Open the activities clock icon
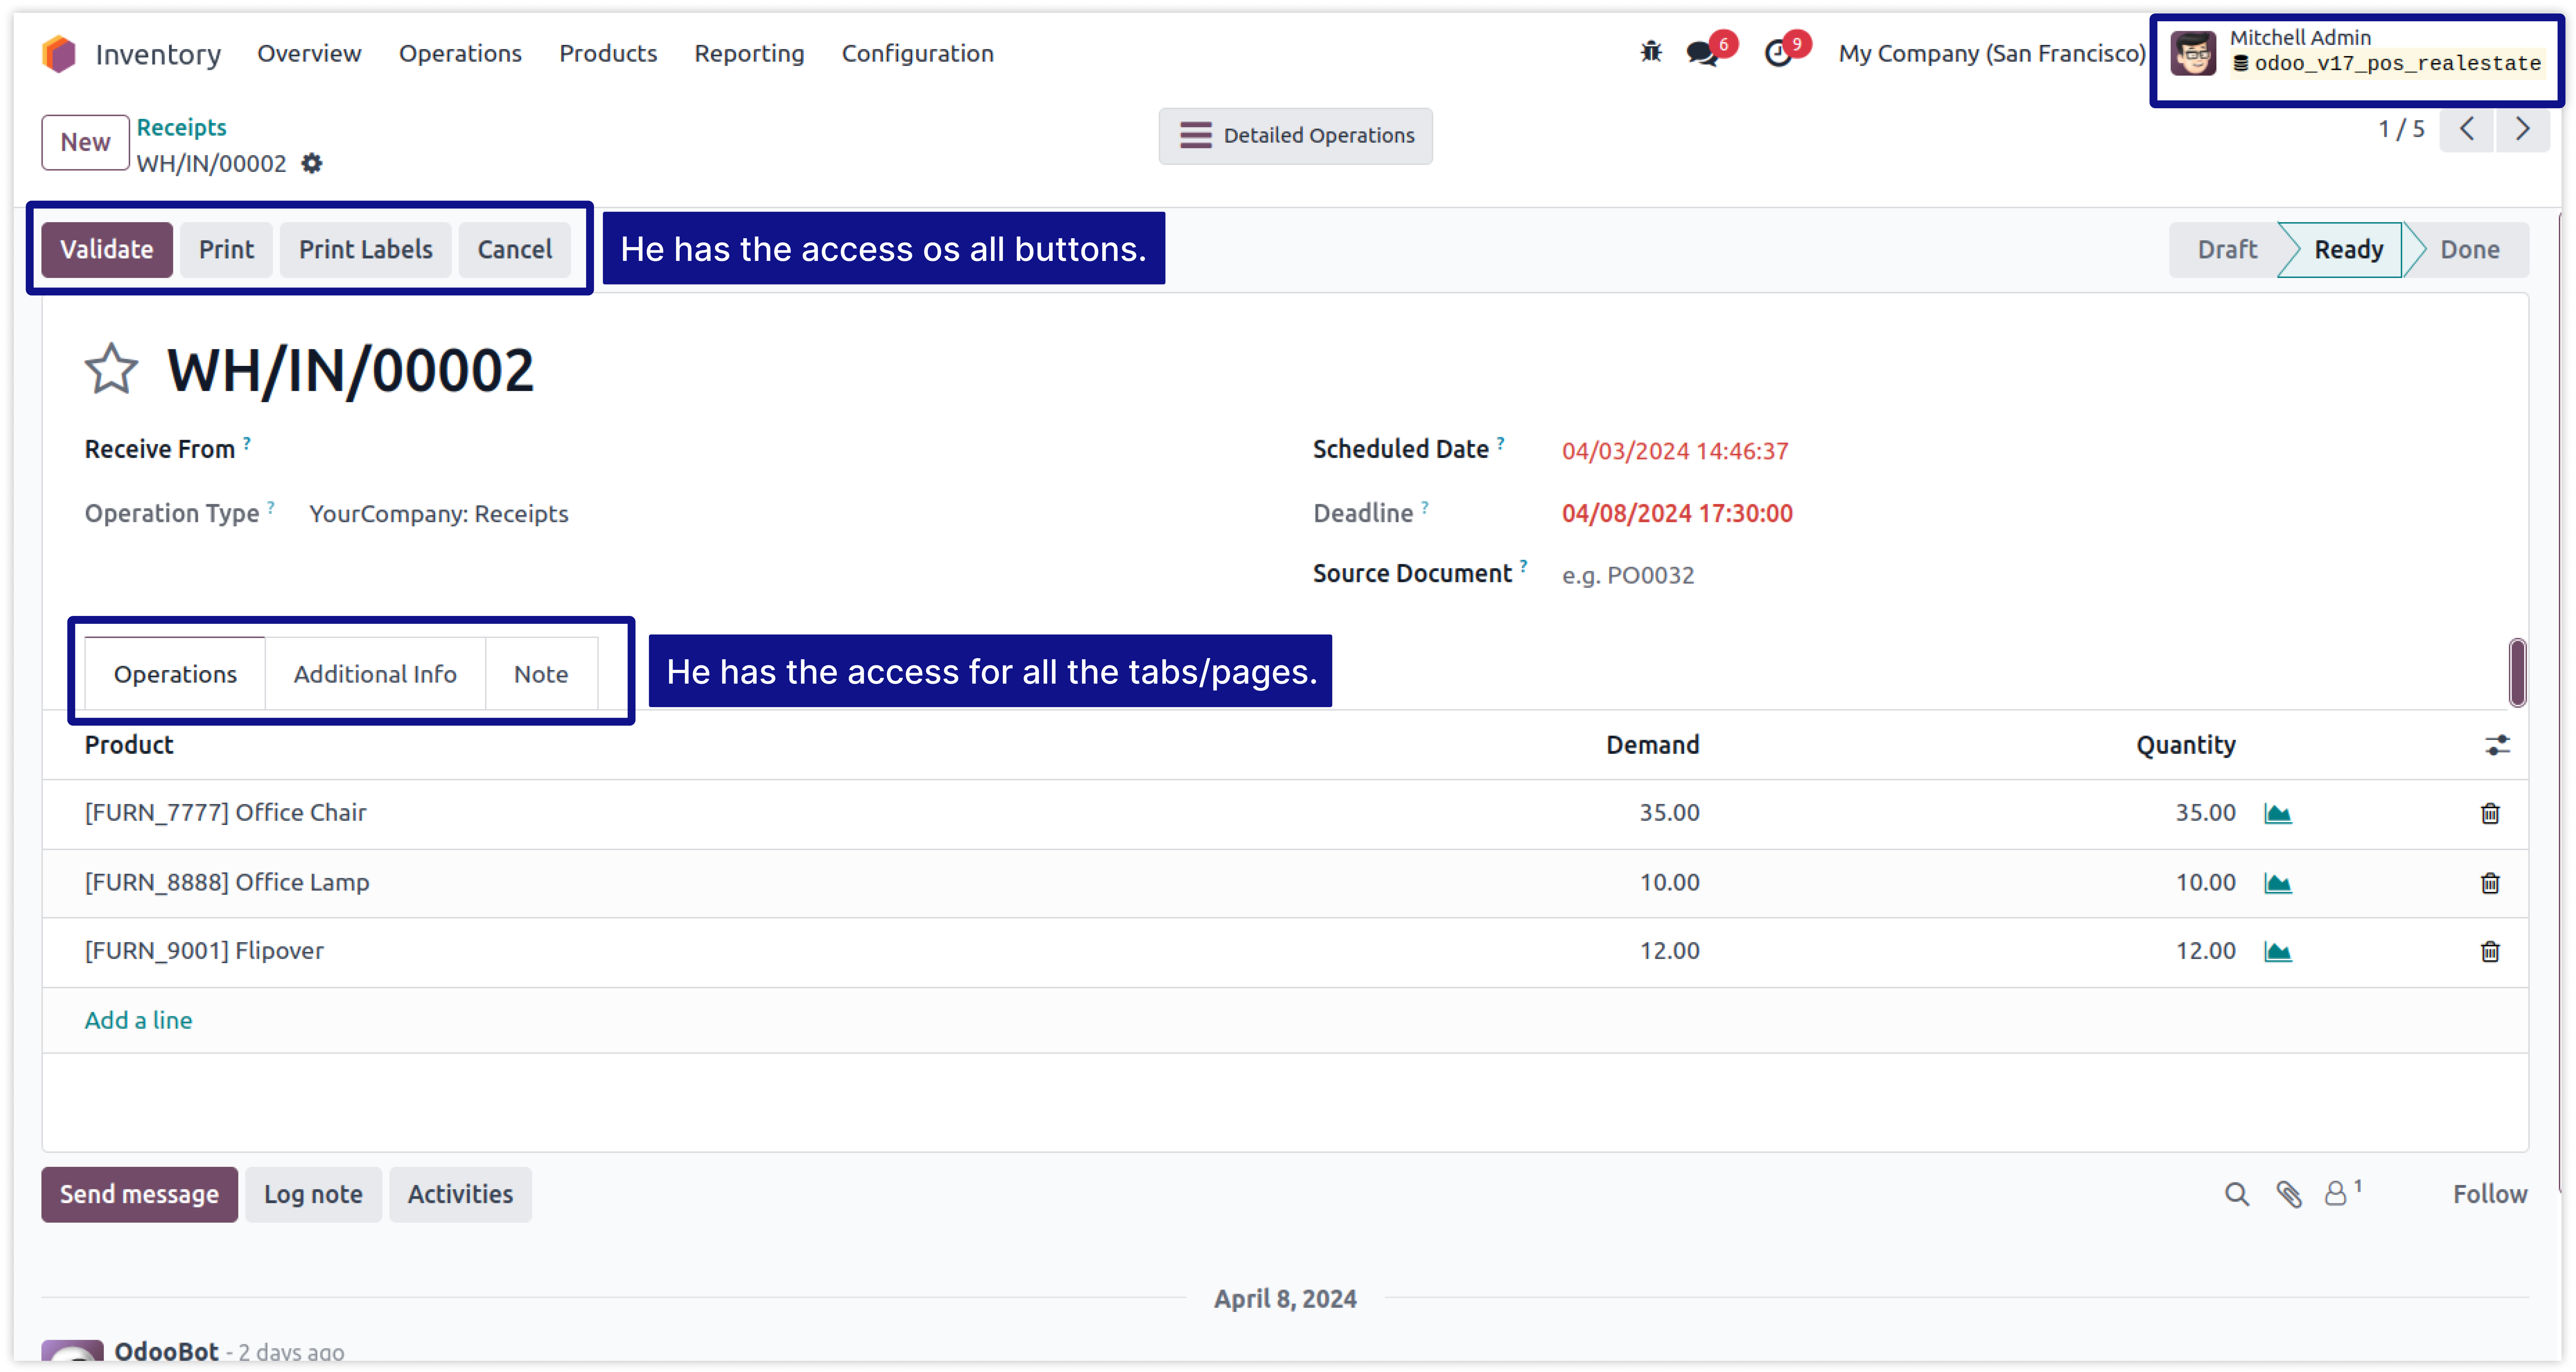Screen dimensions: 2576x1372 1779,53
